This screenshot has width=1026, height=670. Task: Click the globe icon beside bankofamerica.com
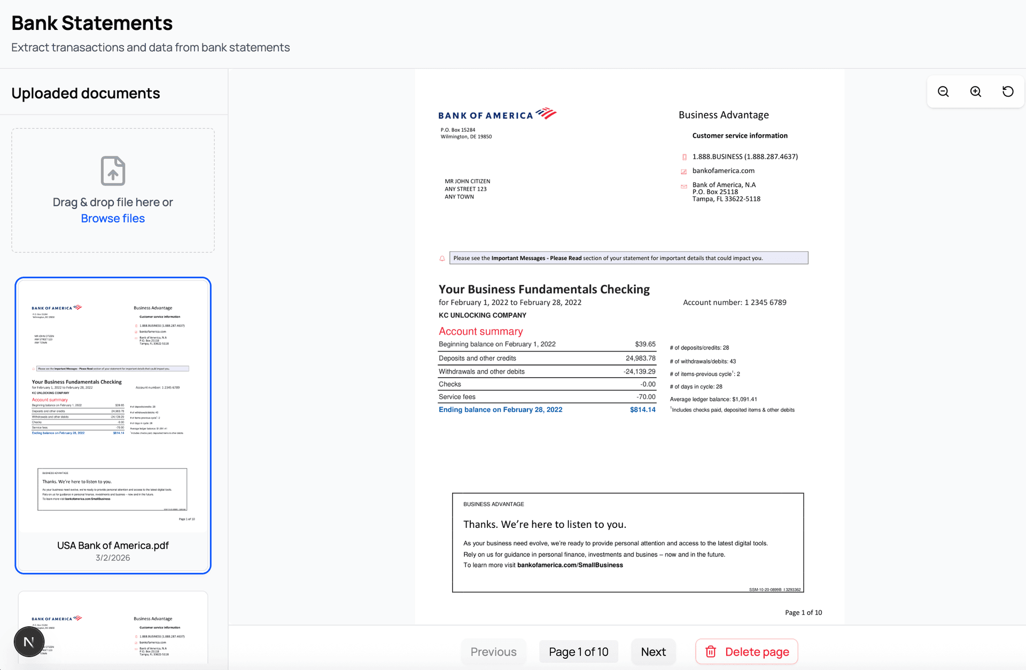(x=685, y=171)
